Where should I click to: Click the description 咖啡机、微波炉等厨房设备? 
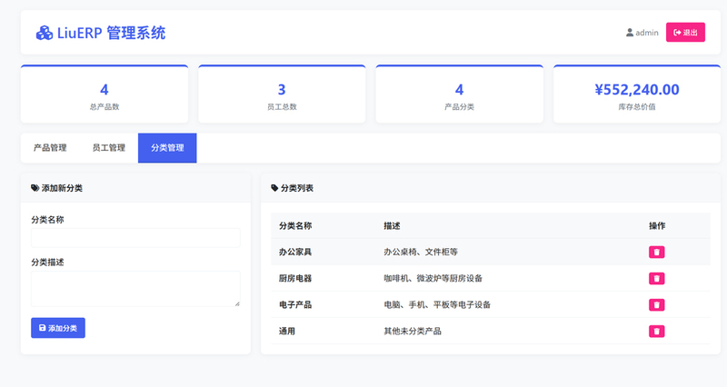click(433, 278)
